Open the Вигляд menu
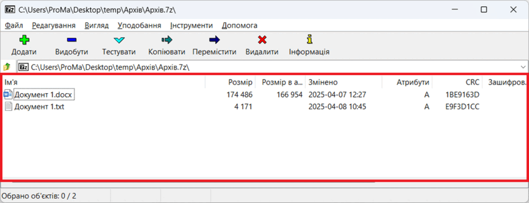The image size is (529, 203). click(x=97, y=26)
